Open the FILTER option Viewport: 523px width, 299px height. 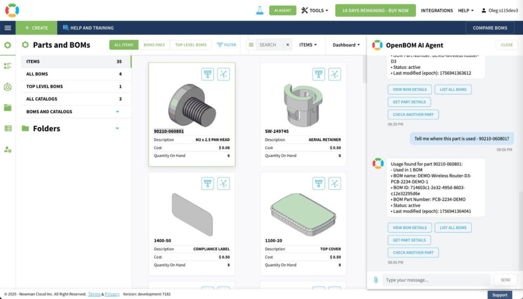click(226, 45)
